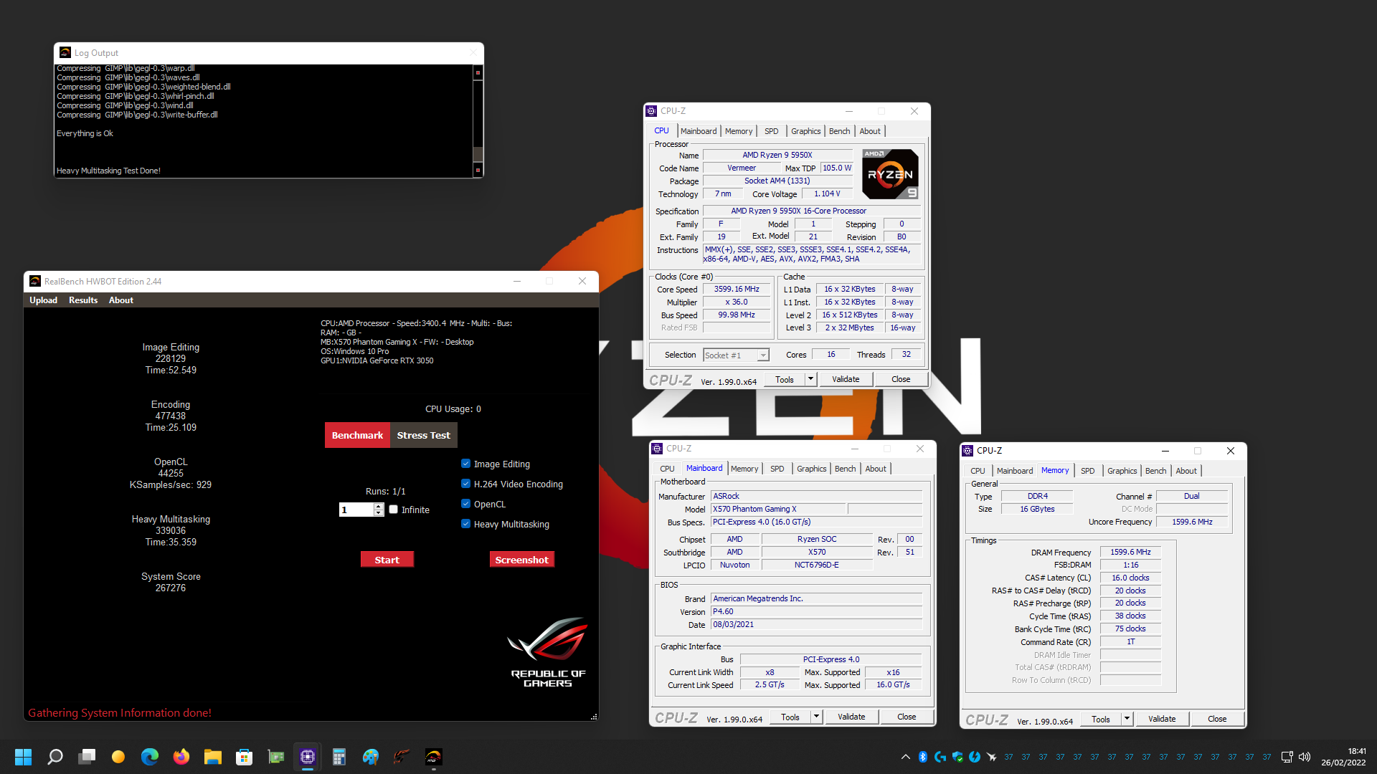
Task: Click the '1599.6 MHz' DRAM Frequency value
Action: click(1130, 552)
